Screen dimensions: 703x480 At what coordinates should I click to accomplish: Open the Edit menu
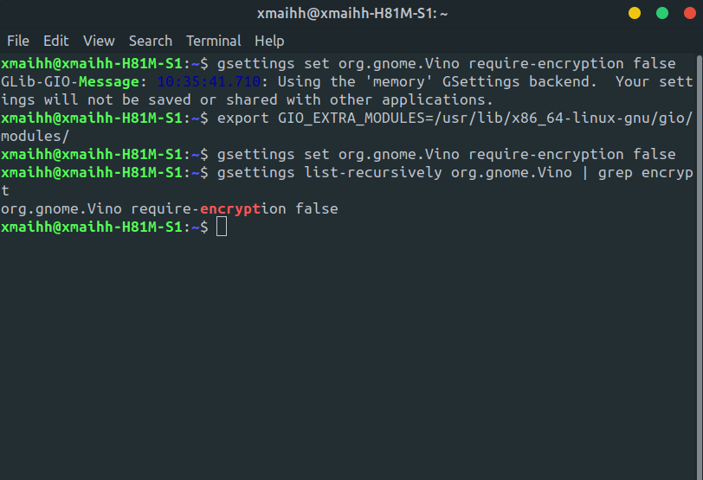click(55, 41)
